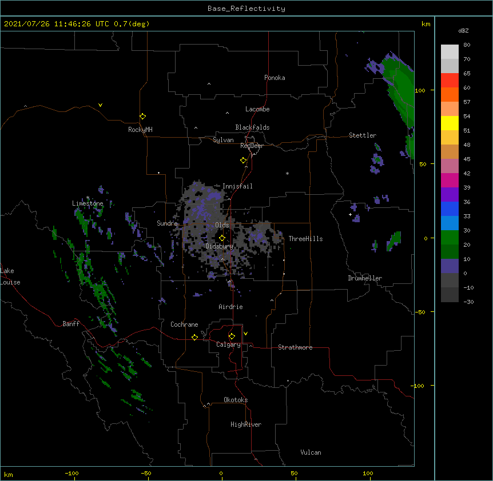Click the HighRiver city label

pos(246,424)
